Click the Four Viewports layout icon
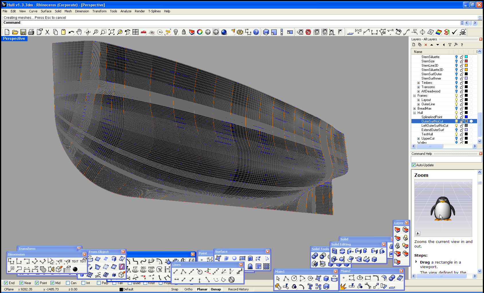This screenshot has height=293, width=484. [x=136, y=32]
